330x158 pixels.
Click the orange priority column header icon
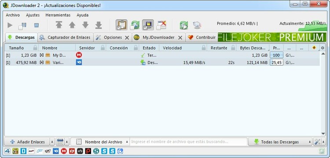click(x=314, y=48)
